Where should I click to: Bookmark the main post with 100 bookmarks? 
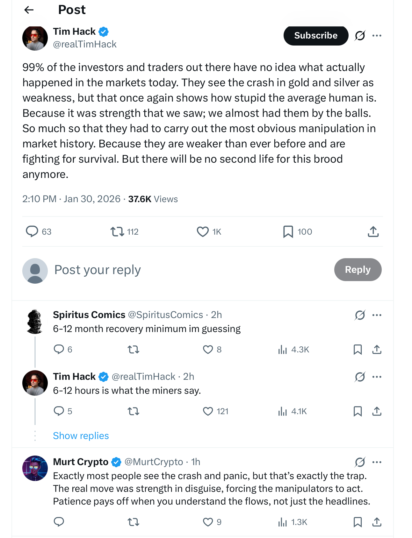[x=288, y=231]
